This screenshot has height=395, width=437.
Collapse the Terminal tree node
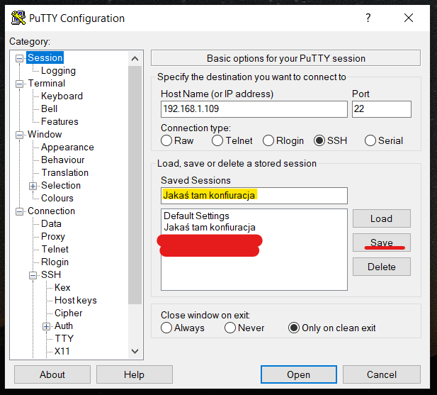tap(20, 84)
